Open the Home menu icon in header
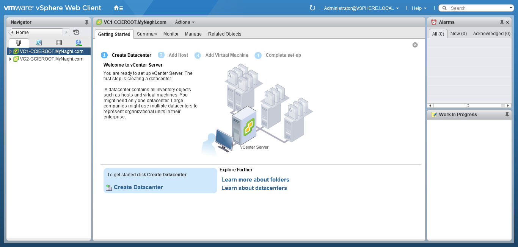Viewport: 518px width, 247px height. 118,8
